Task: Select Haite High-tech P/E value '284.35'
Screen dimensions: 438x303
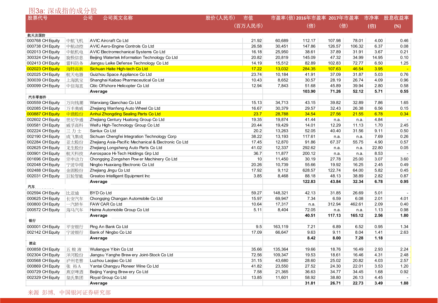Action: pos(309,69)
